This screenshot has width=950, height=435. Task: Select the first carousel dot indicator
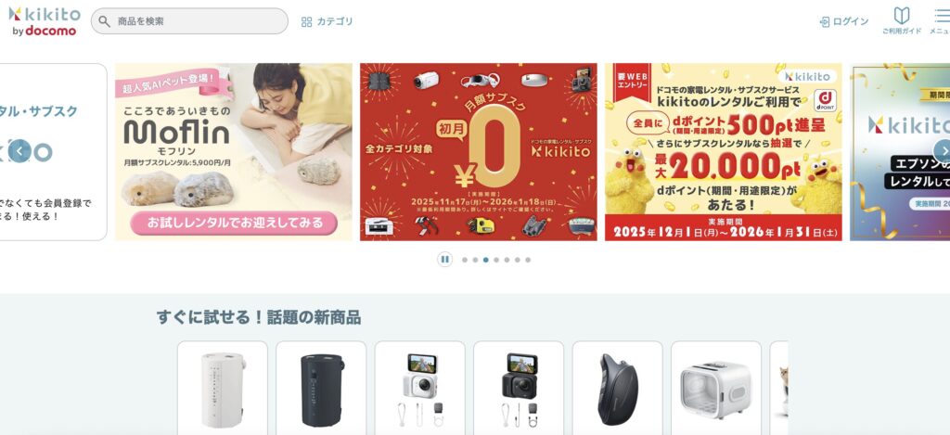[x=465, y=260]
